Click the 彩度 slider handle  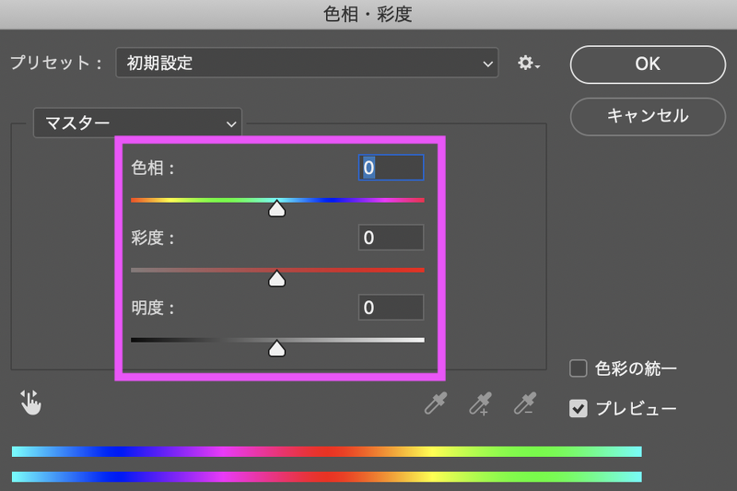tap(276, 278)
